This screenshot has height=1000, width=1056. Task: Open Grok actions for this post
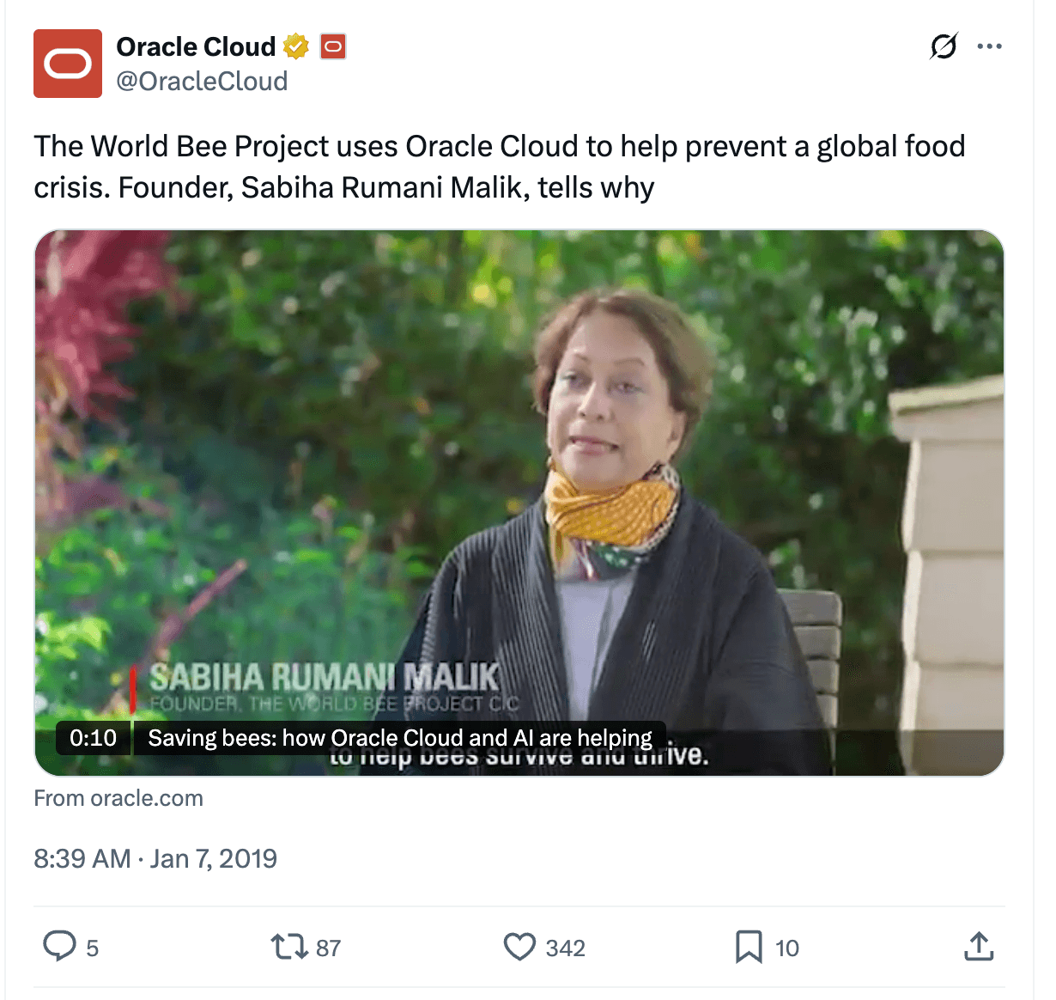[944, 46]
